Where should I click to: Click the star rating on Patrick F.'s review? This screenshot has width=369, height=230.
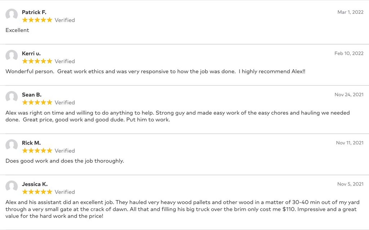pyautogui.click(x=37, y=20)
